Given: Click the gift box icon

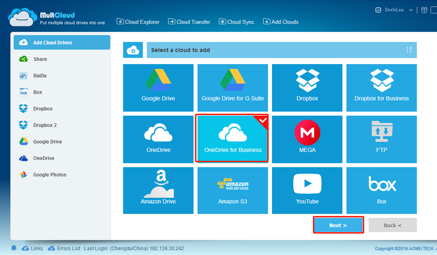Looking at the screenshot, I should click(424, 10).
